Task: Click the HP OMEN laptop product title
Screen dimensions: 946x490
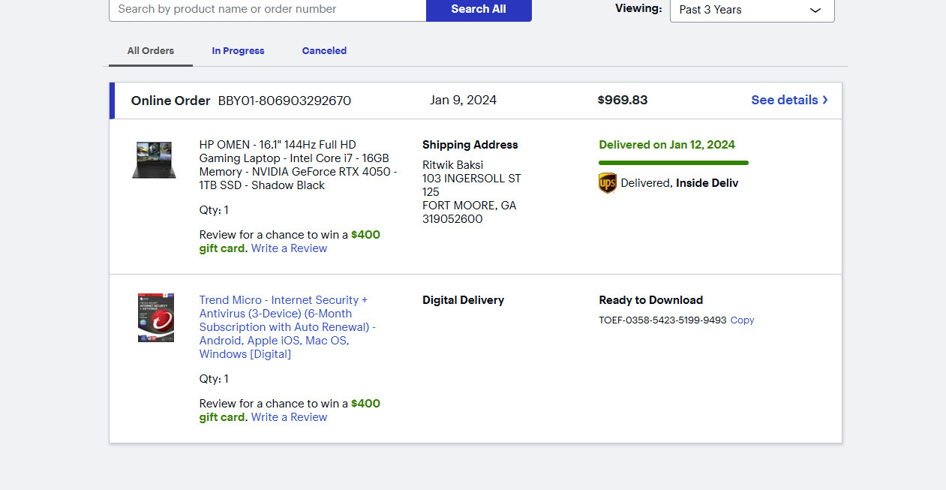Action: (298, 165)
